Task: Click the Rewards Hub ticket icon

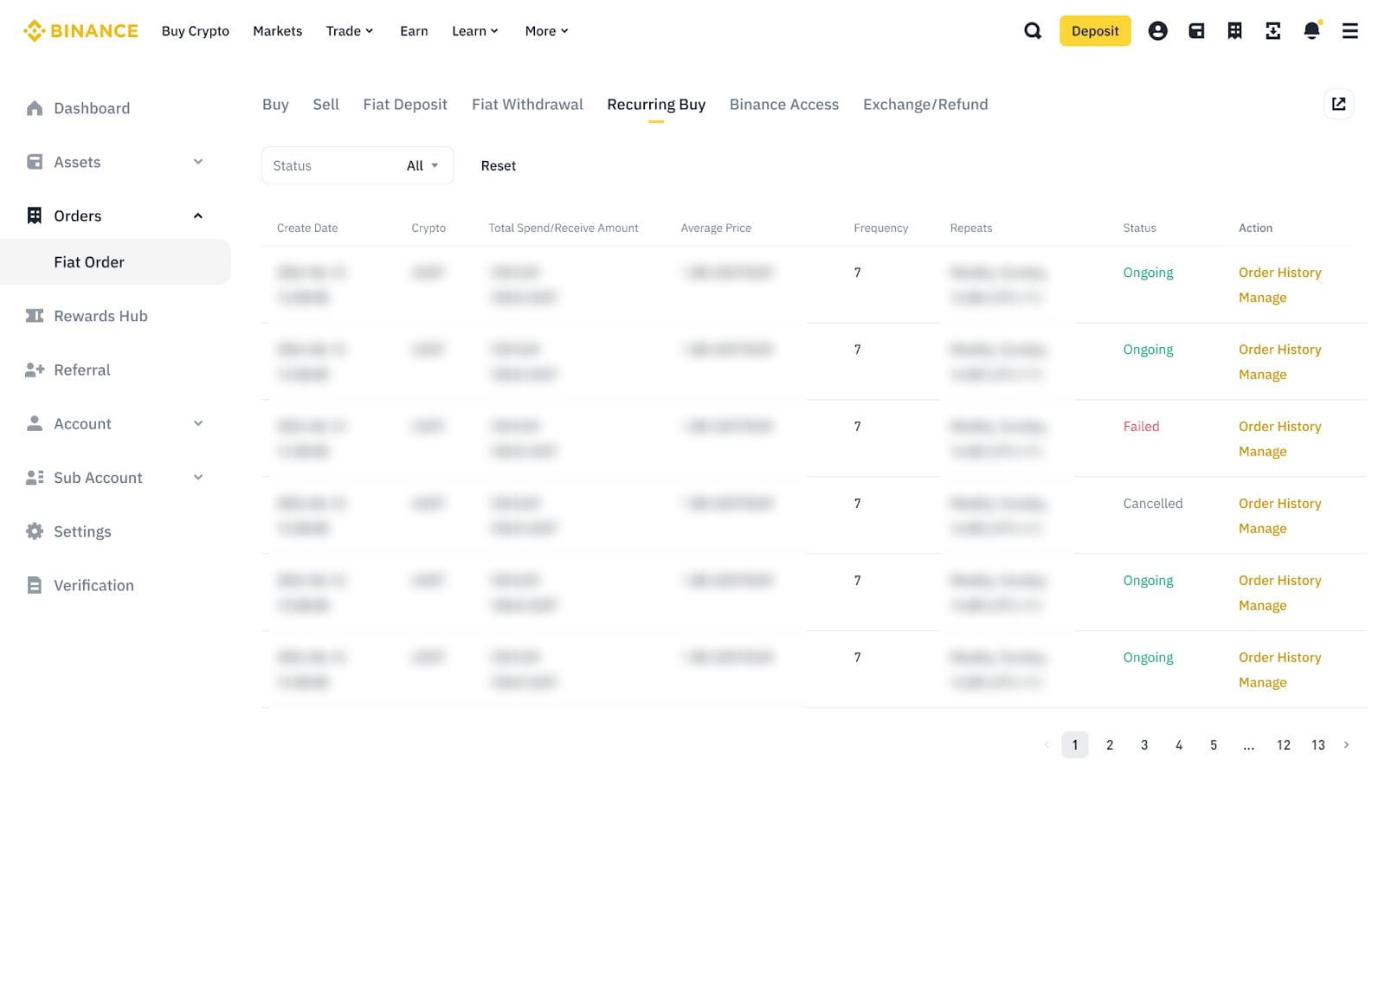Action: [35, 316]
